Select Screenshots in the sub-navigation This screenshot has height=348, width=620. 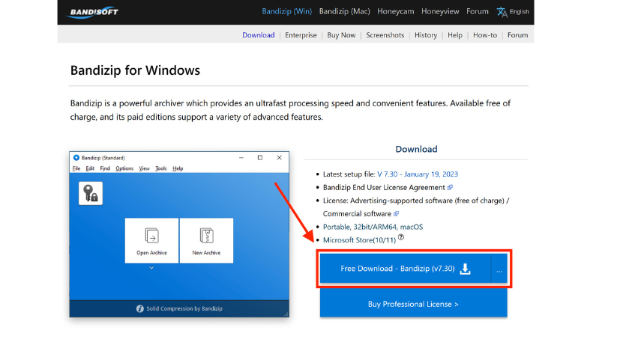coord(385,35)
